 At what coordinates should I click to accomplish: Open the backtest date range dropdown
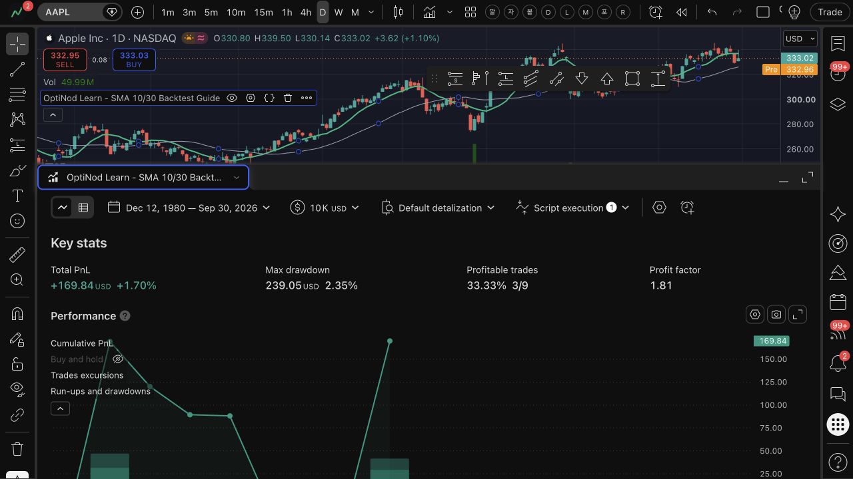point(189,208)
